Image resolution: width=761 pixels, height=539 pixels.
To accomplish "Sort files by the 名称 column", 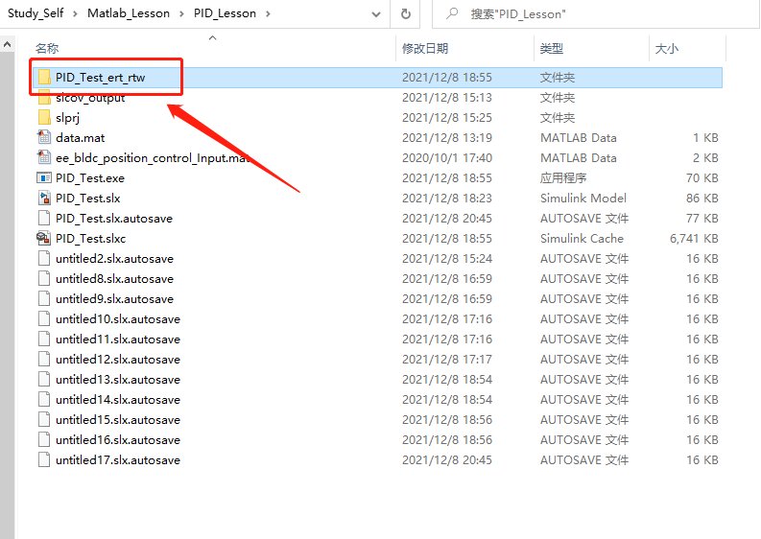I will (47, 49).
